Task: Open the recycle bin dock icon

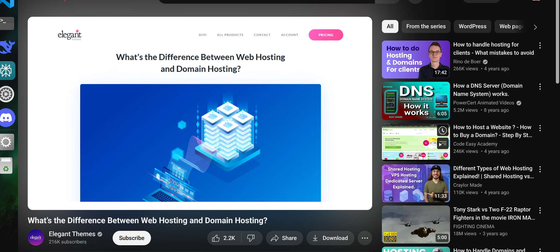Action: pos(6,166)
